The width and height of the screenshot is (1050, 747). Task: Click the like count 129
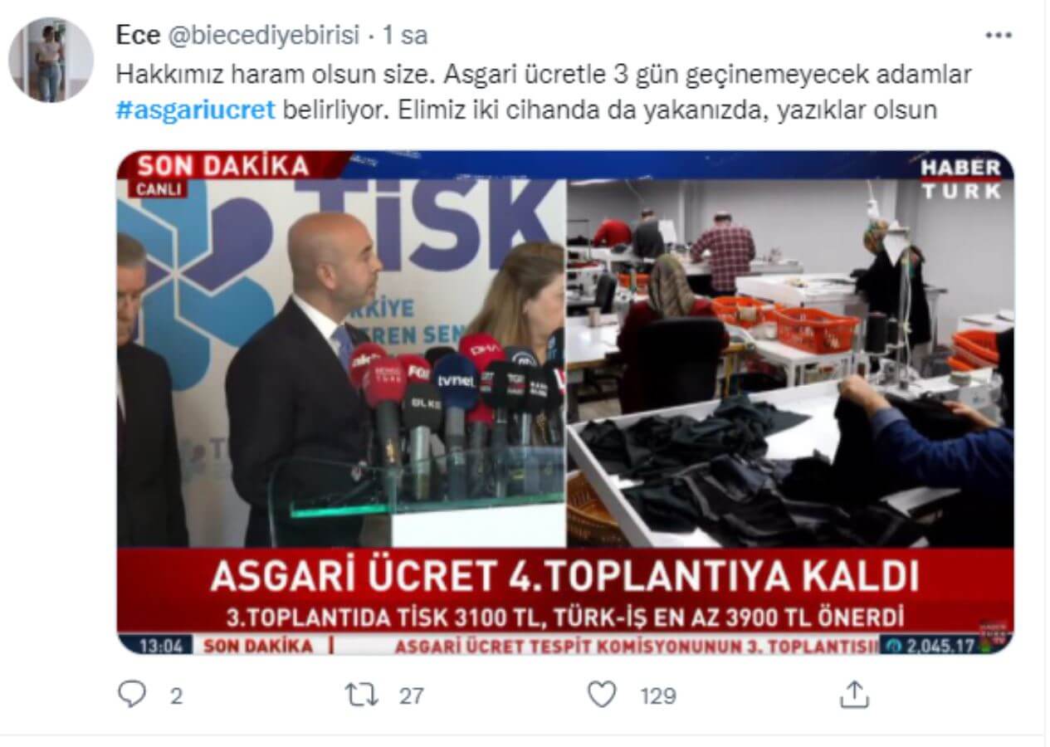point(659,696)
